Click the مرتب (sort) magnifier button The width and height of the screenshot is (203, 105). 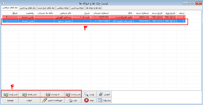click(x=89, y=94)
